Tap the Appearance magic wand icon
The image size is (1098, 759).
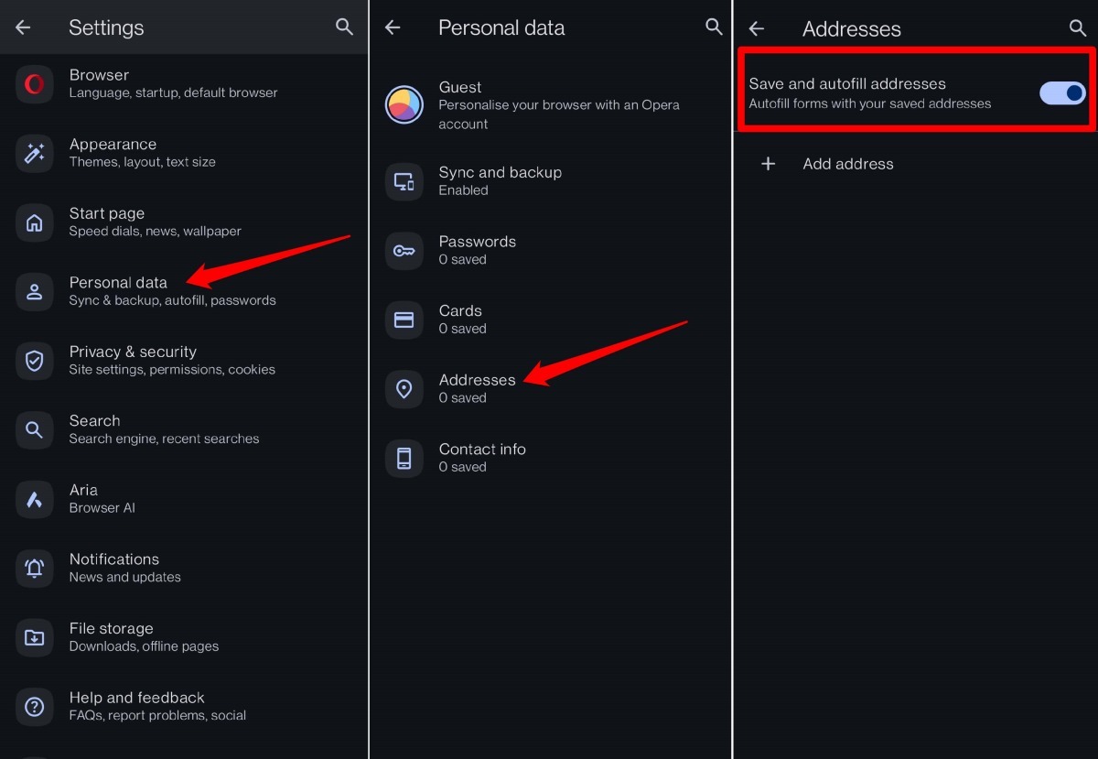pos(34,153)
